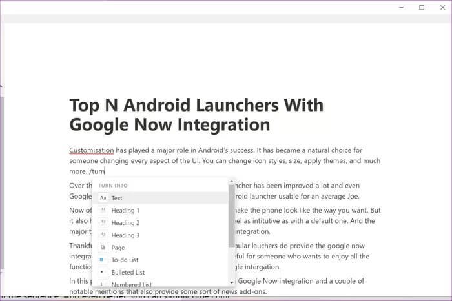Click the page document icon
Viewport: 452px width, 301px height.
[x=103, y=248]
